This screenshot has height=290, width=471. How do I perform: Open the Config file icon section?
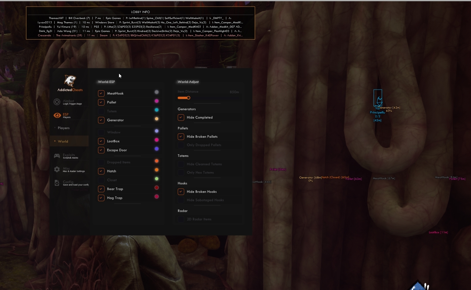click(x=57, y=183)
